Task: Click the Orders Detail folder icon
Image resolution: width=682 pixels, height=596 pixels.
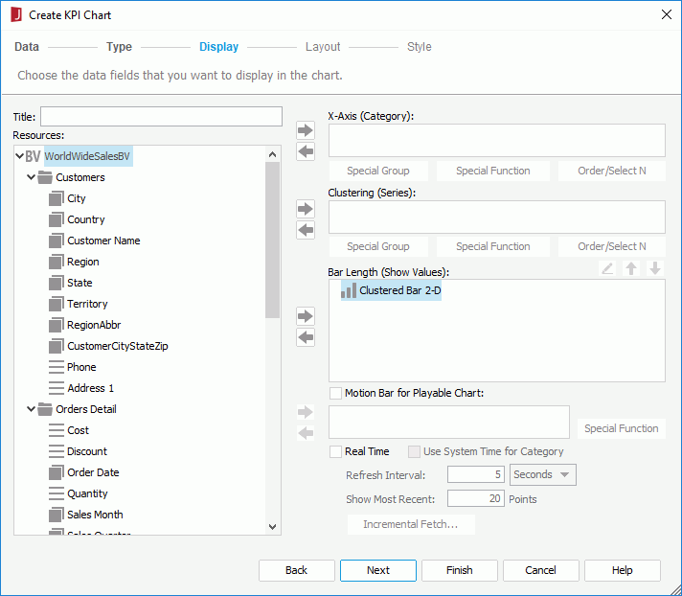Action: 45,409
